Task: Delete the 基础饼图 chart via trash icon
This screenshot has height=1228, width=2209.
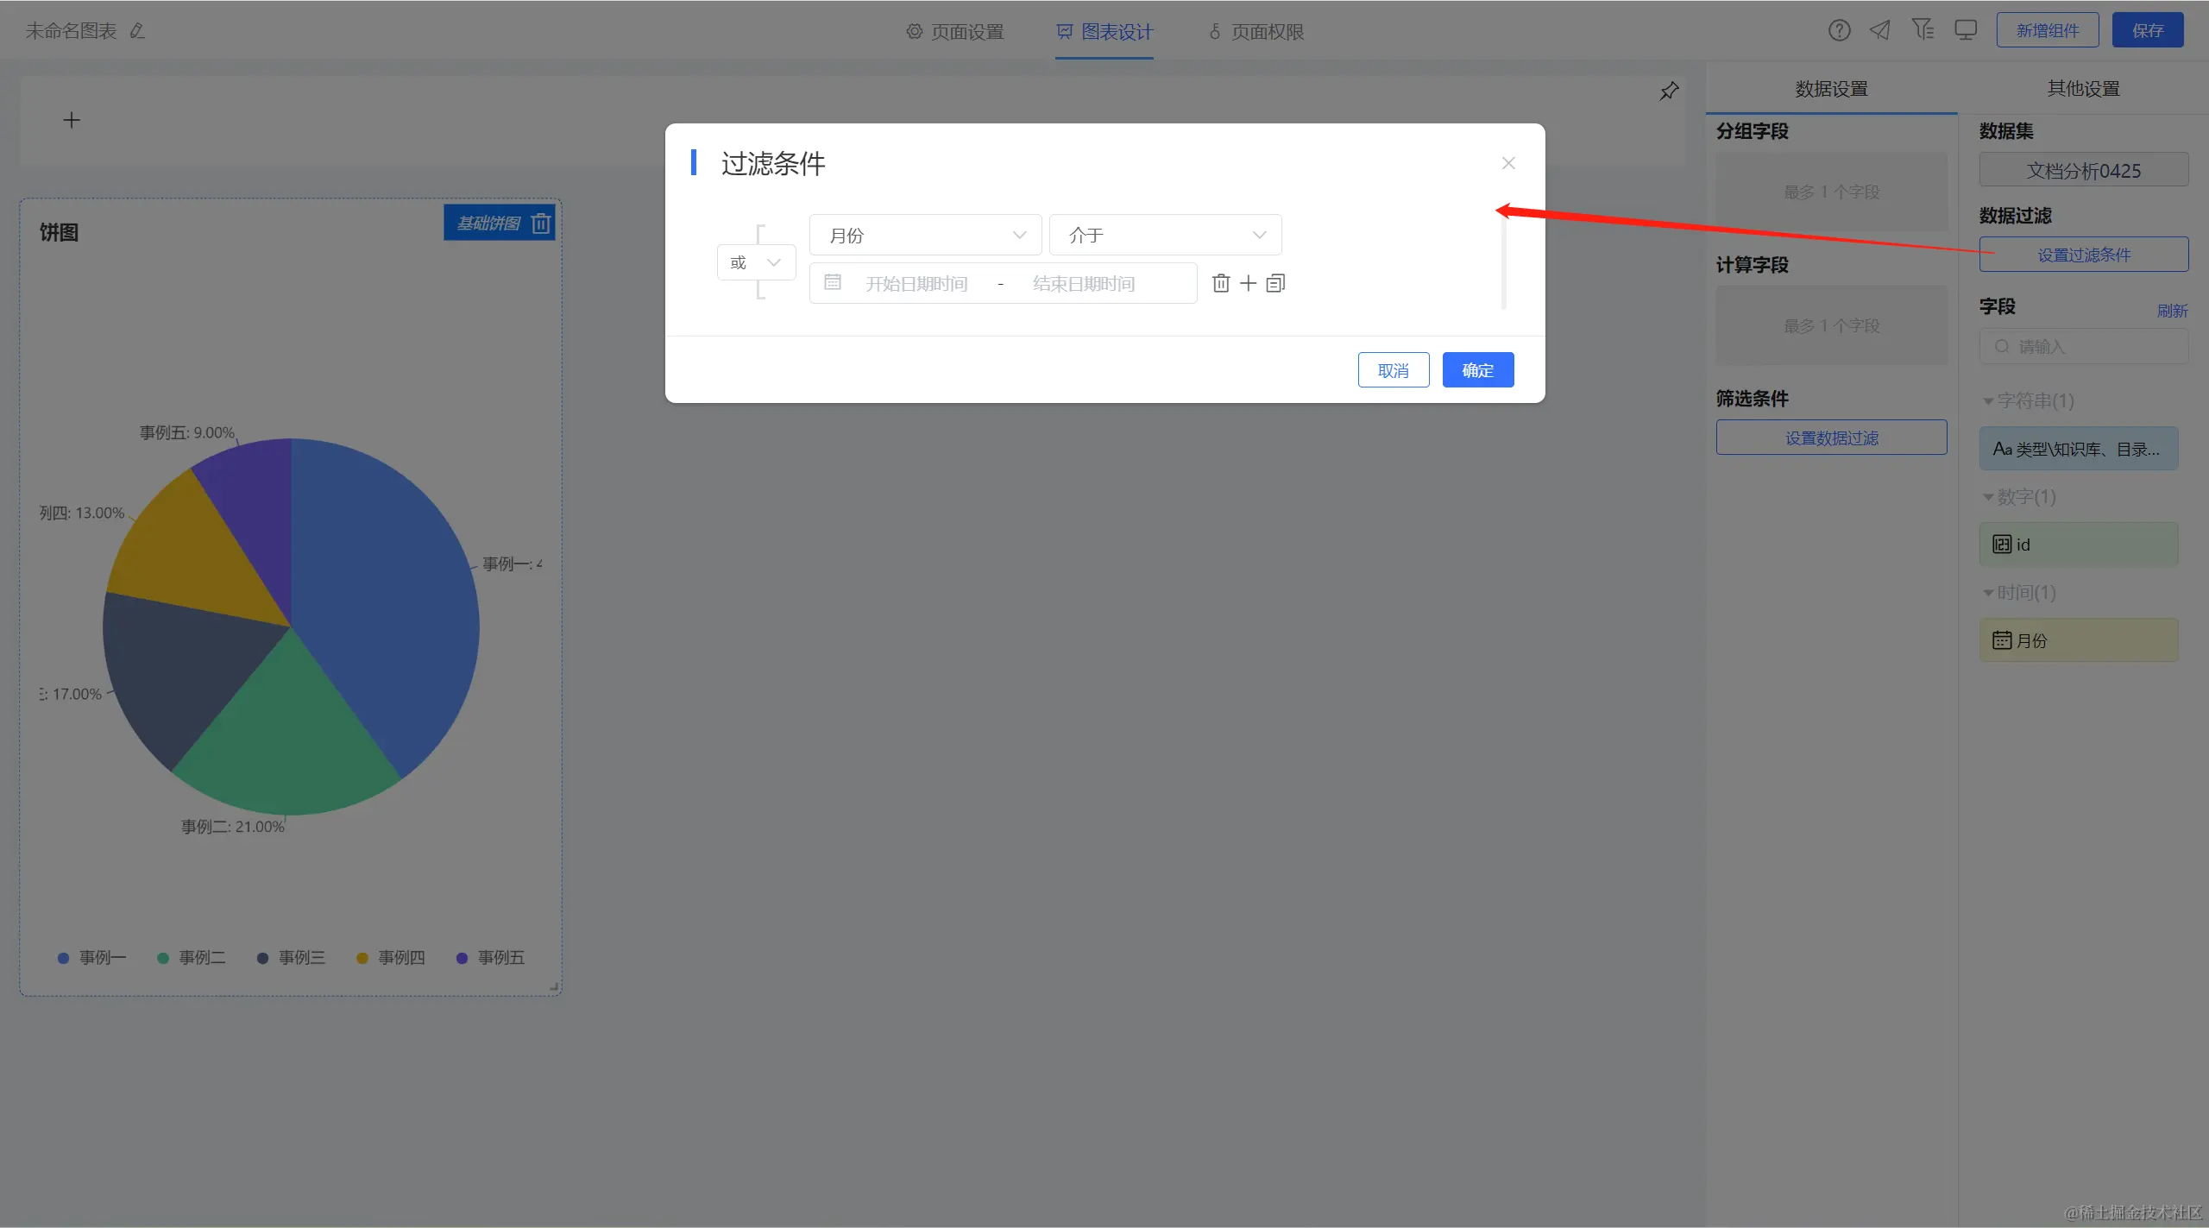Action: [x=541, y=224]
